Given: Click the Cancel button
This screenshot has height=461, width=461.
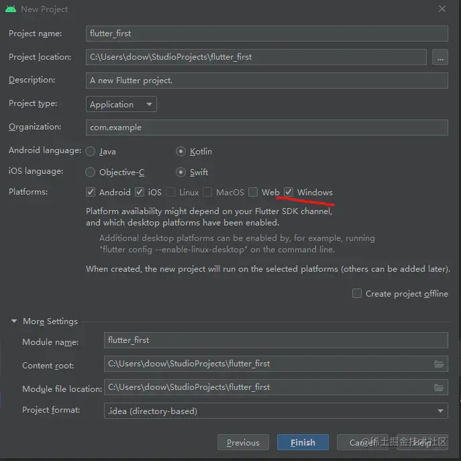Looking at the screenshot, I should (x=362, y=442).
